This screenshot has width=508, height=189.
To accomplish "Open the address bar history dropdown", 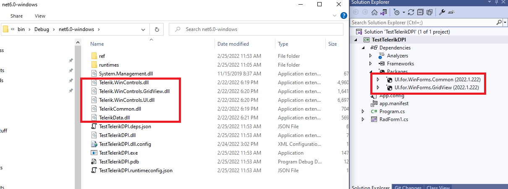I will coord(146,29).
